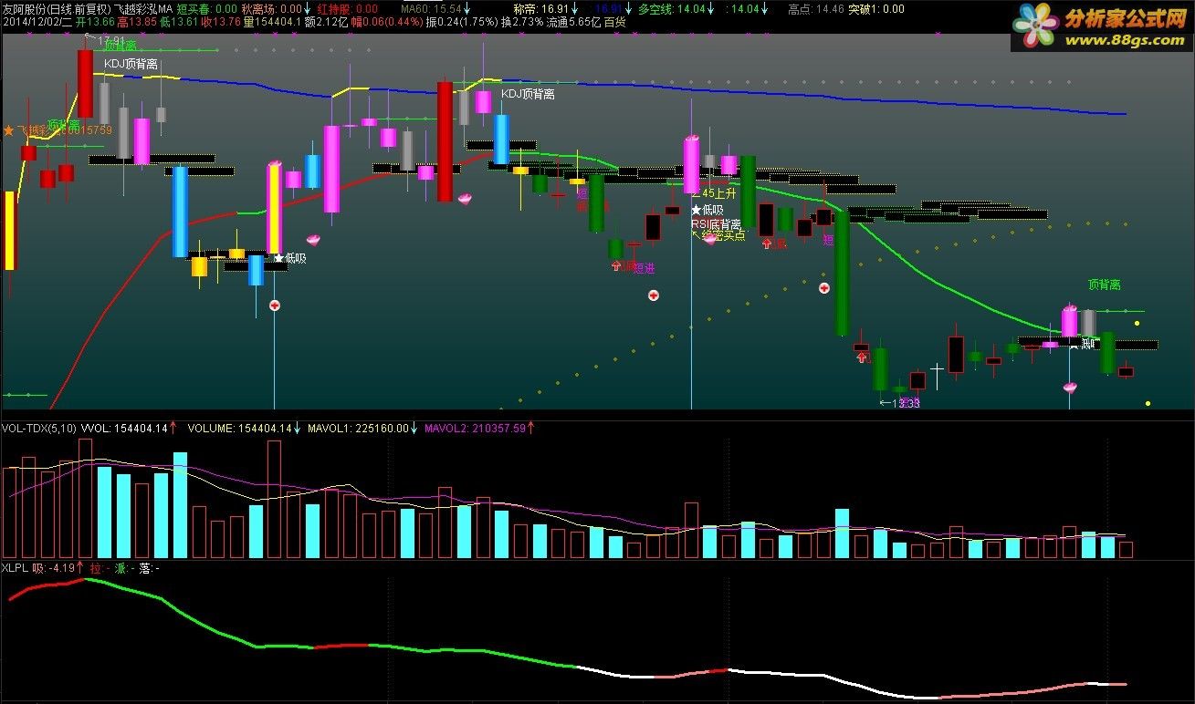Viewport: 1195px width, 704px height.
Task: Click the 13.38 low price label
Action: 906,402
